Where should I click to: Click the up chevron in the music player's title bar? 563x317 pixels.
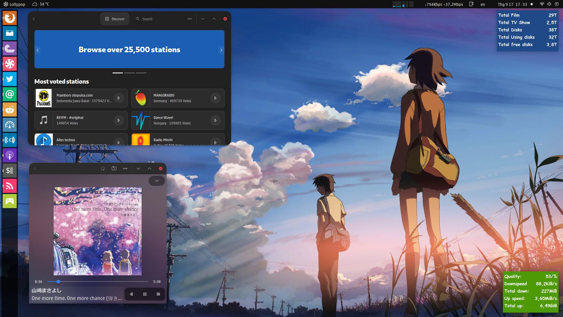[150, 168]
